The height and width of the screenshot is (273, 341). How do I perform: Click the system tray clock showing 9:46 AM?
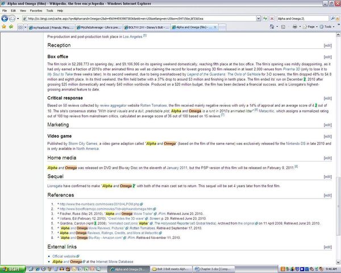pyautogui.click(x=332, y=269)
